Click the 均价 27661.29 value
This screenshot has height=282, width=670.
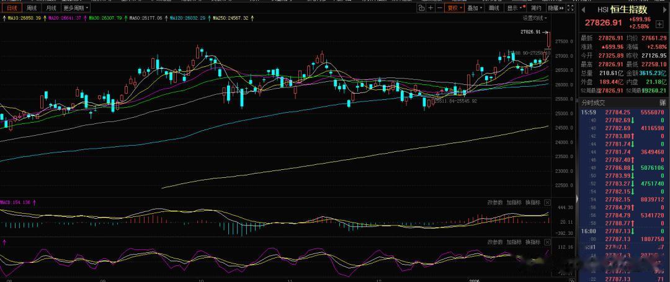[653, 38]
